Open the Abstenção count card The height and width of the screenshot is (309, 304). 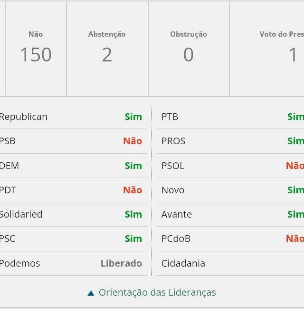[107, 49]
